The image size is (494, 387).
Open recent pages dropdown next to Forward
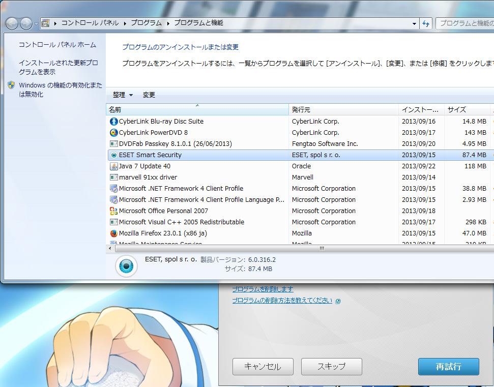[x=36, y=23]
